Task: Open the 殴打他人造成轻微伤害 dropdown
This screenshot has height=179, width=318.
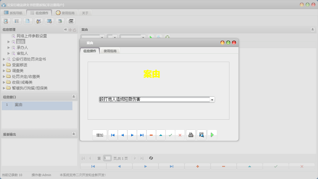Action: (212, 99)
